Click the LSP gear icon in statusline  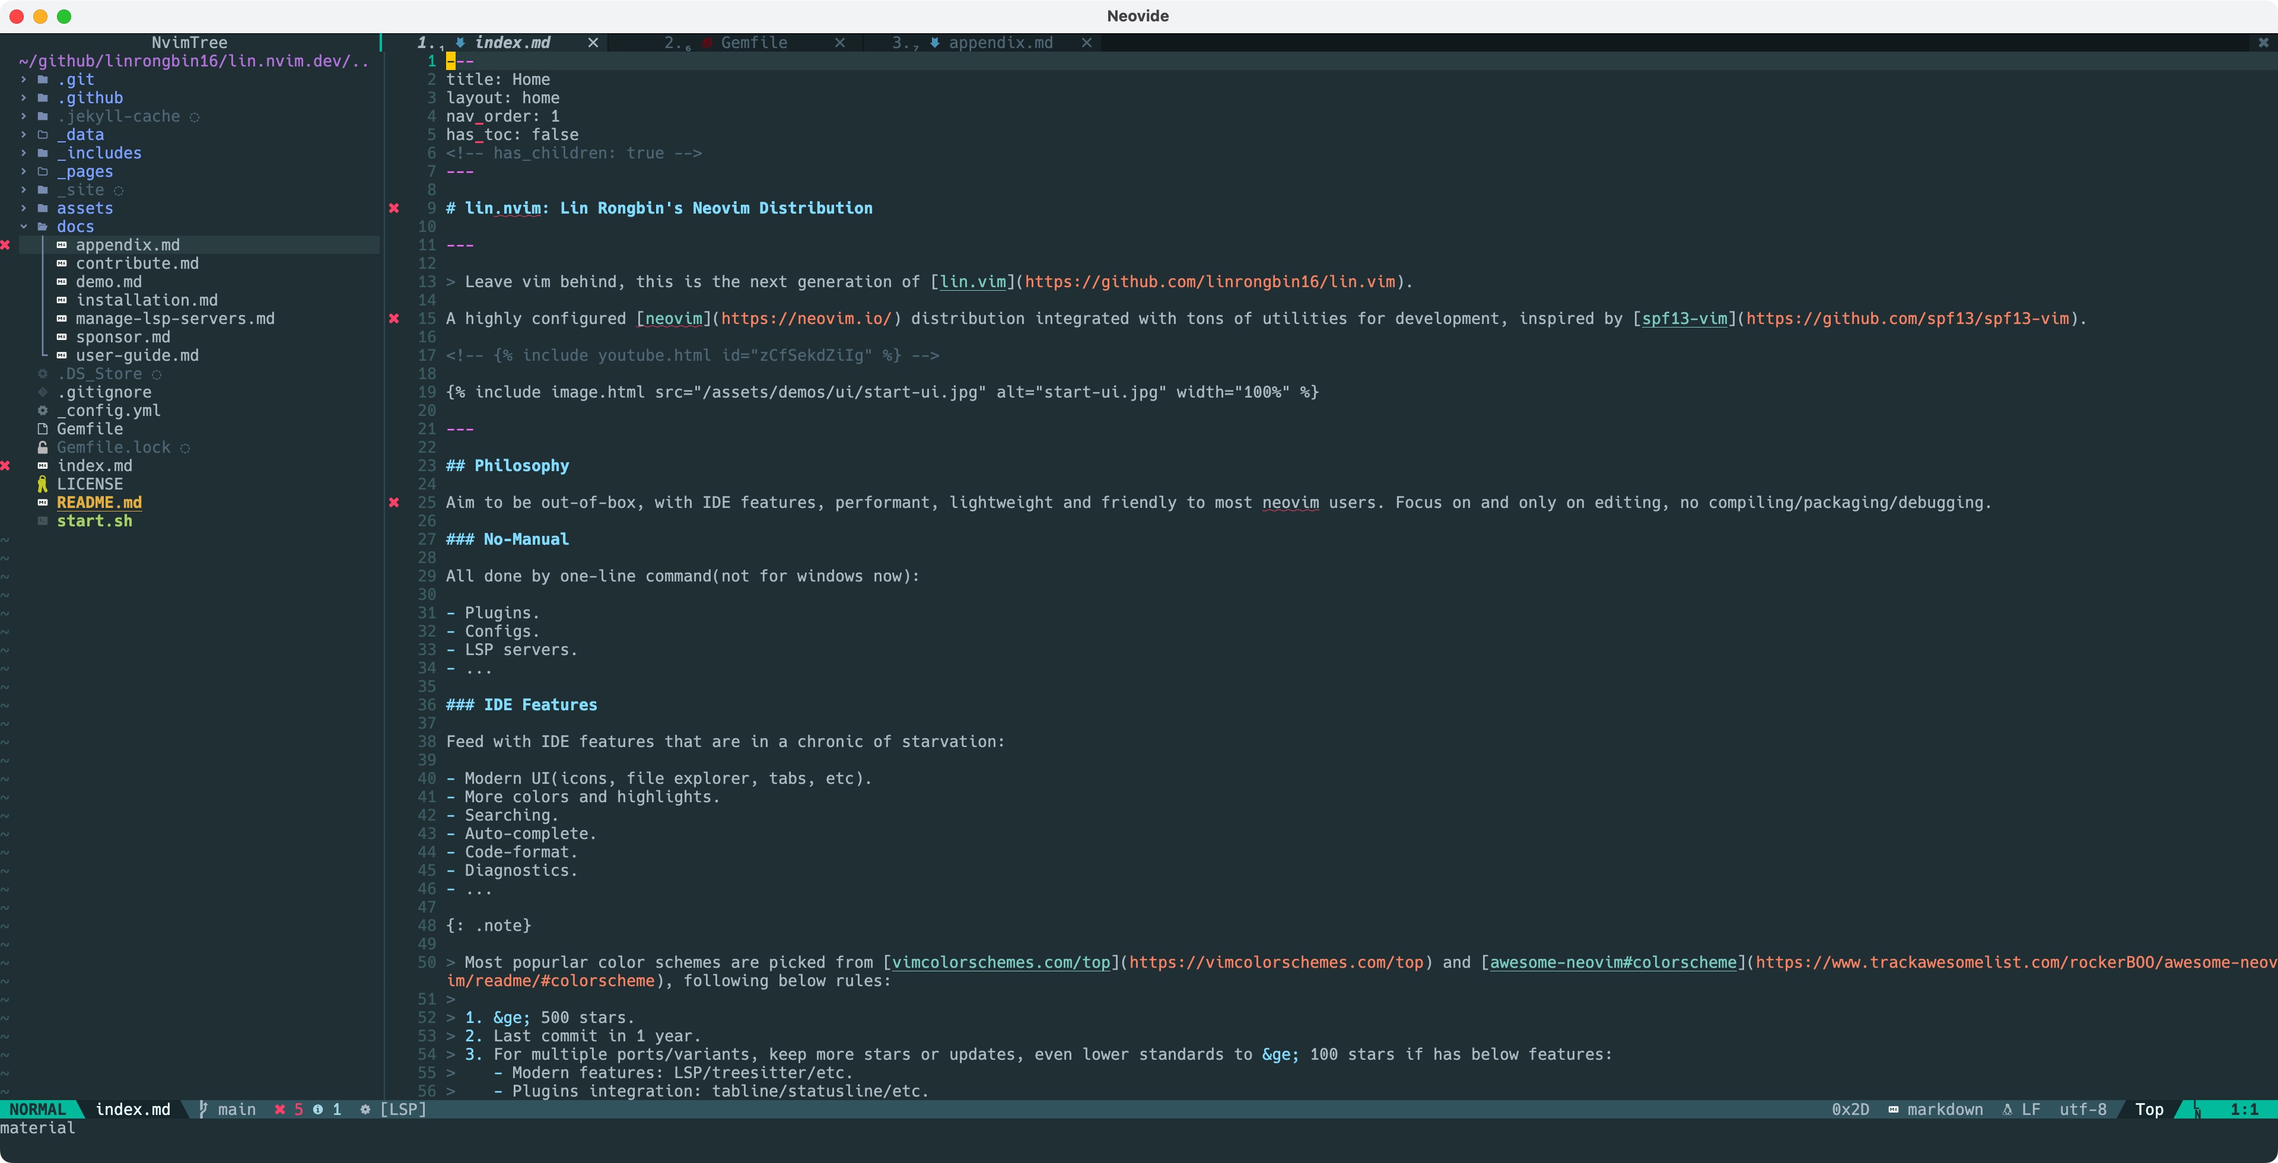point(365,1109)
